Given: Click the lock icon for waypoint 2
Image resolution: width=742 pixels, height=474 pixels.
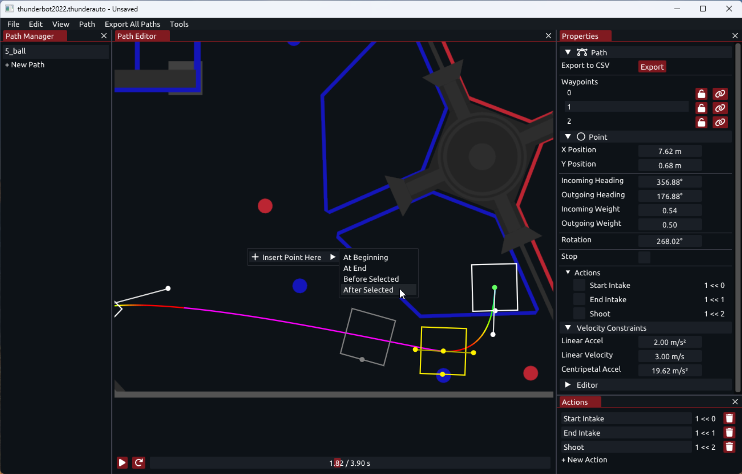Looking at the screenshot, I should coord(702,122).
